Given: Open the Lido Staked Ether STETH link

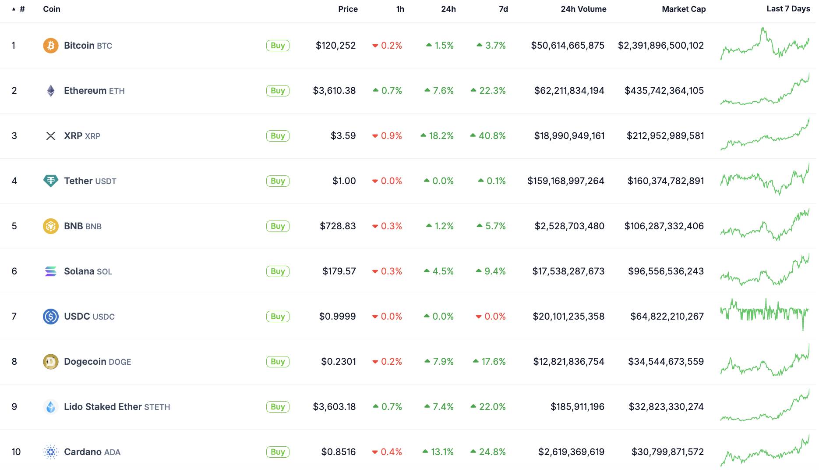Looking at the screenshot, I should tap(117, 407).
